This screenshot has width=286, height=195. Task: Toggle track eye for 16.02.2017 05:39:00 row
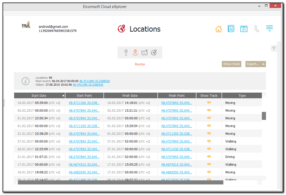[x=209, y=102]
